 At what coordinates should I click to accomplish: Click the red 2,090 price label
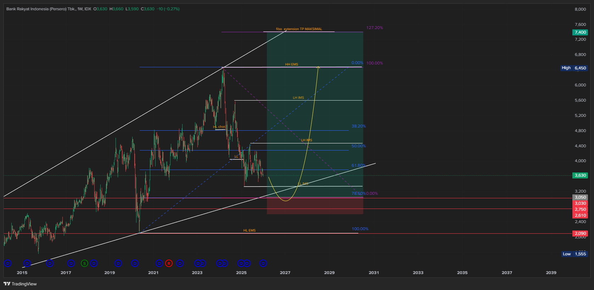[580, 233]
